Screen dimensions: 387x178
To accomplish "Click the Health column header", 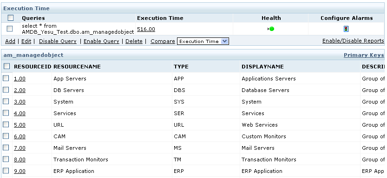I will click(x=271, y=18).
